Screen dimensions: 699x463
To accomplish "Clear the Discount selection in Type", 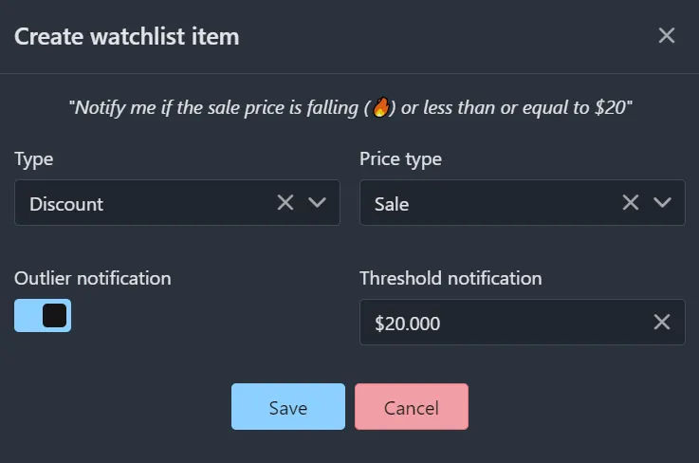I will click(x=285, y=202).
